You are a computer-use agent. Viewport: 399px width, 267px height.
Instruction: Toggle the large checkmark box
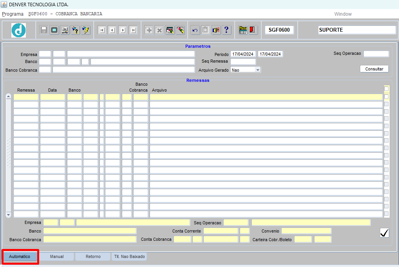385,233
